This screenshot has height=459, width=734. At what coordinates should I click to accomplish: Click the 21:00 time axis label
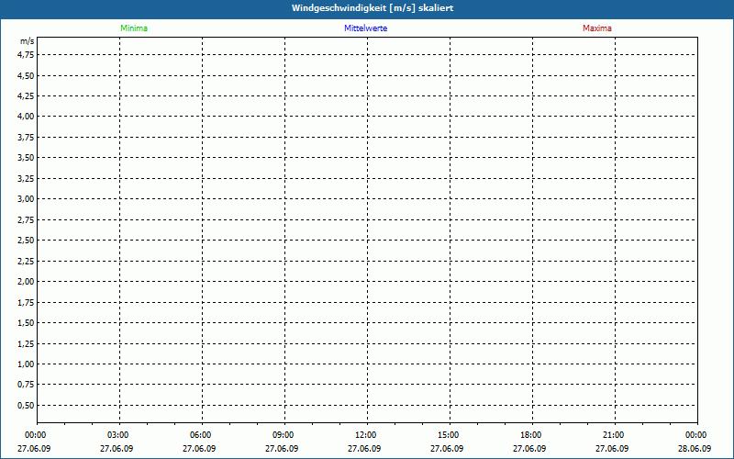[613, 435]
